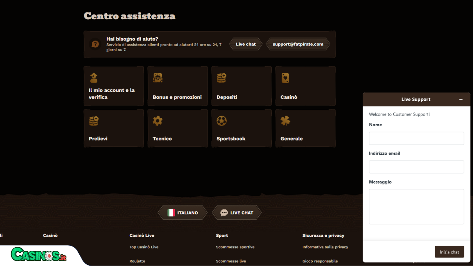Open the Depositi help category
Screen dimensions: 473x266
coord(242,86)
